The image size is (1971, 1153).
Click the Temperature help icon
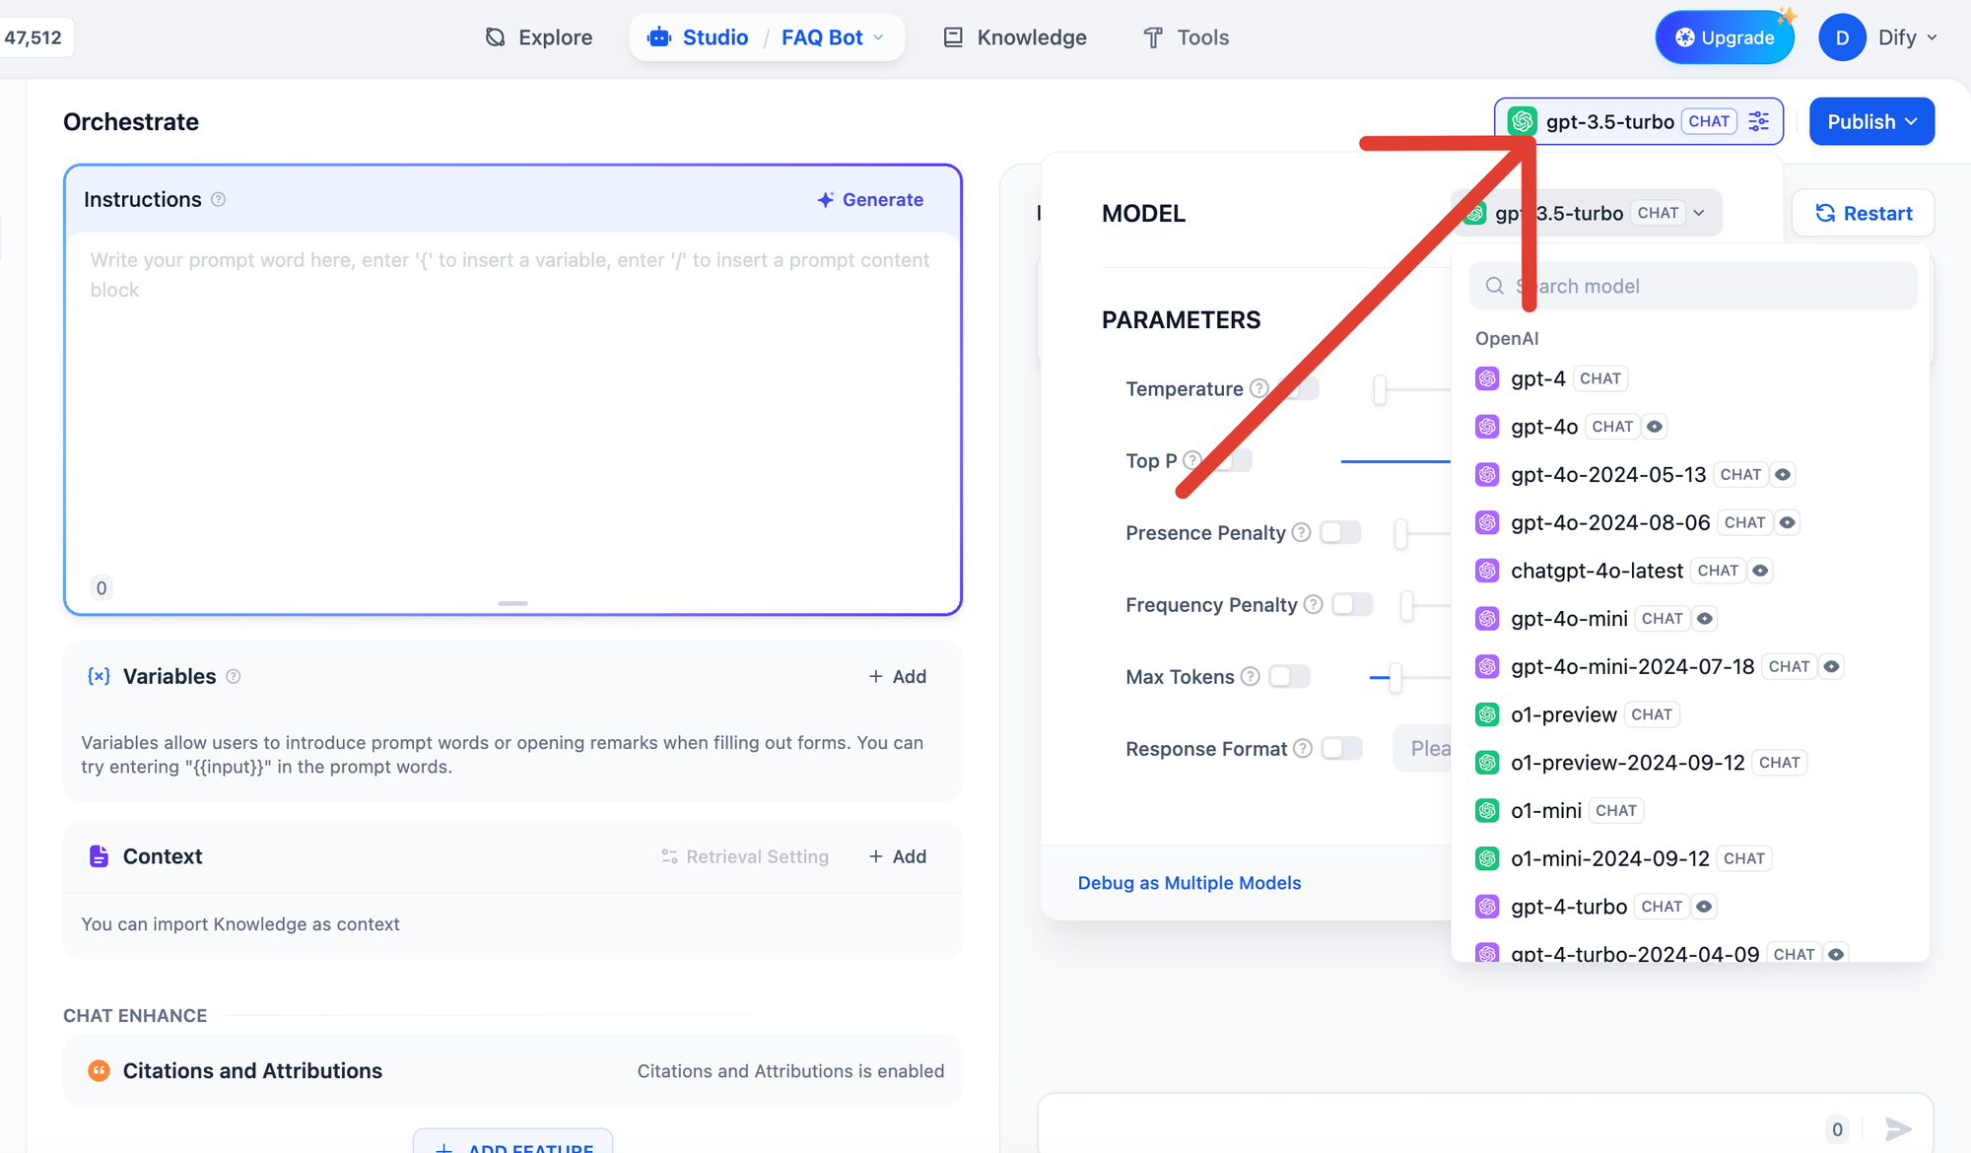pyautogui.click(x=1258, y=388)
